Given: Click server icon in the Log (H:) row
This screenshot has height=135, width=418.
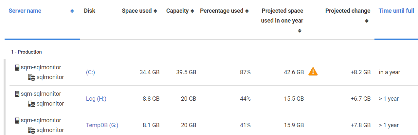Looking at the screenshot, I should coord(17,94).
